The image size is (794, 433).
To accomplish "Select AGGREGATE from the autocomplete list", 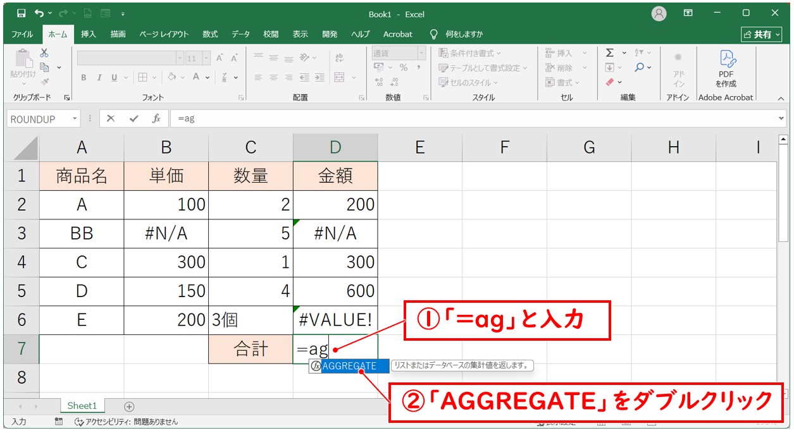I will point(349,366).
